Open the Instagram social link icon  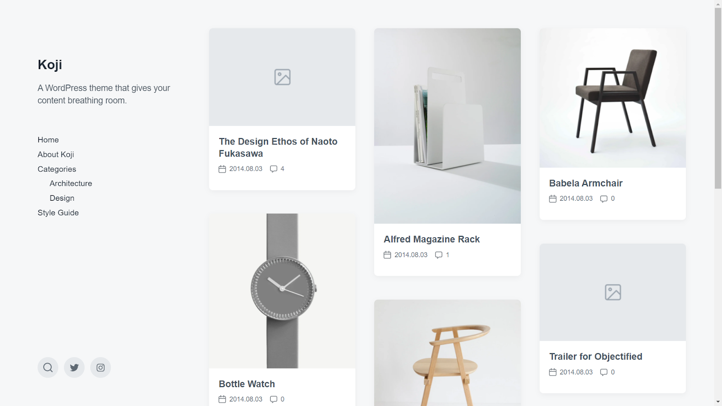[101, 367]
